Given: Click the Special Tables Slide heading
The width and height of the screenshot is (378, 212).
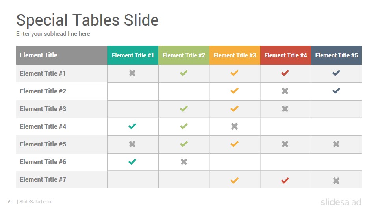Looking at the screenshot, I should (87, 20).
